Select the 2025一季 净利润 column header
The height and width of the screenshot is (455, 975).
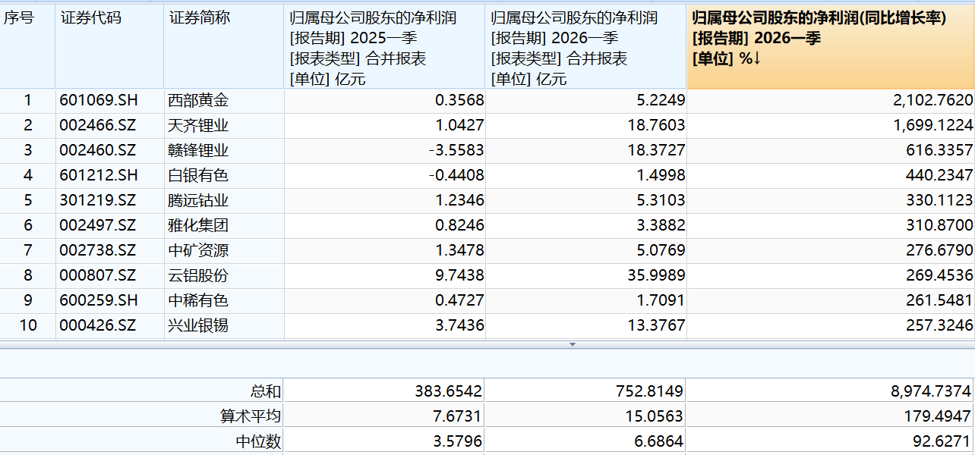385,46
